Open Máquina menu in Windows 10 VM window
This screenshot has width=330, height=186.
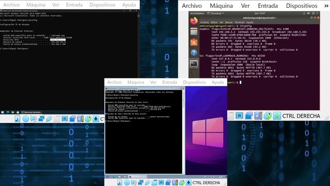[x=36, y=5]
